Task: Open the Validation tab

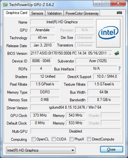Action: tap(54, 13)
